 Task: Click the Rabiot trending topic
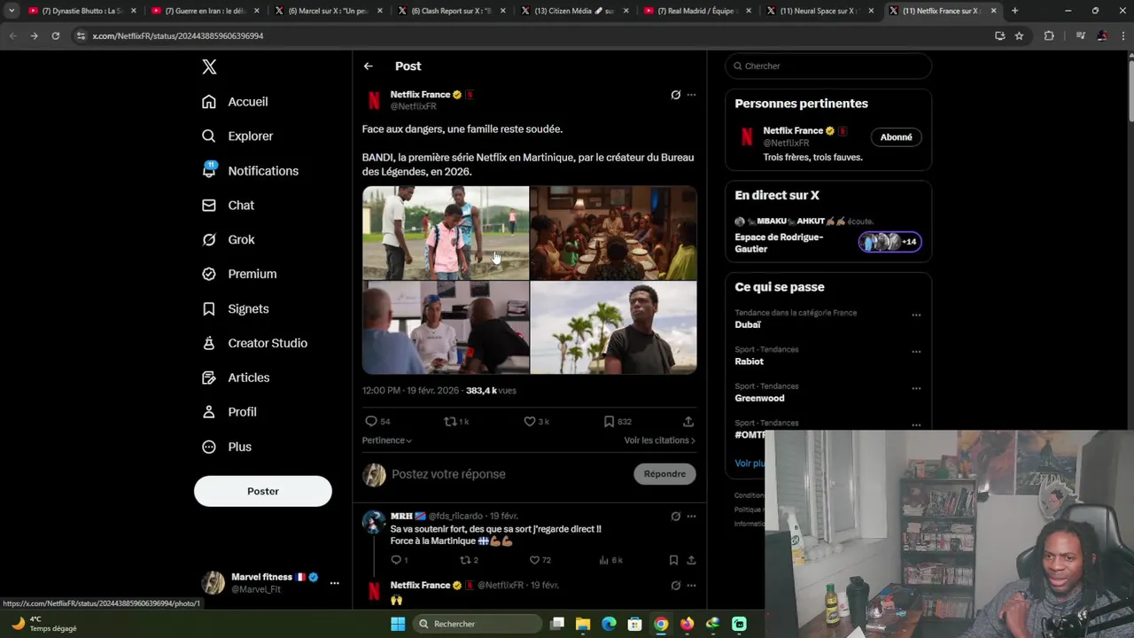pos(749,362)
